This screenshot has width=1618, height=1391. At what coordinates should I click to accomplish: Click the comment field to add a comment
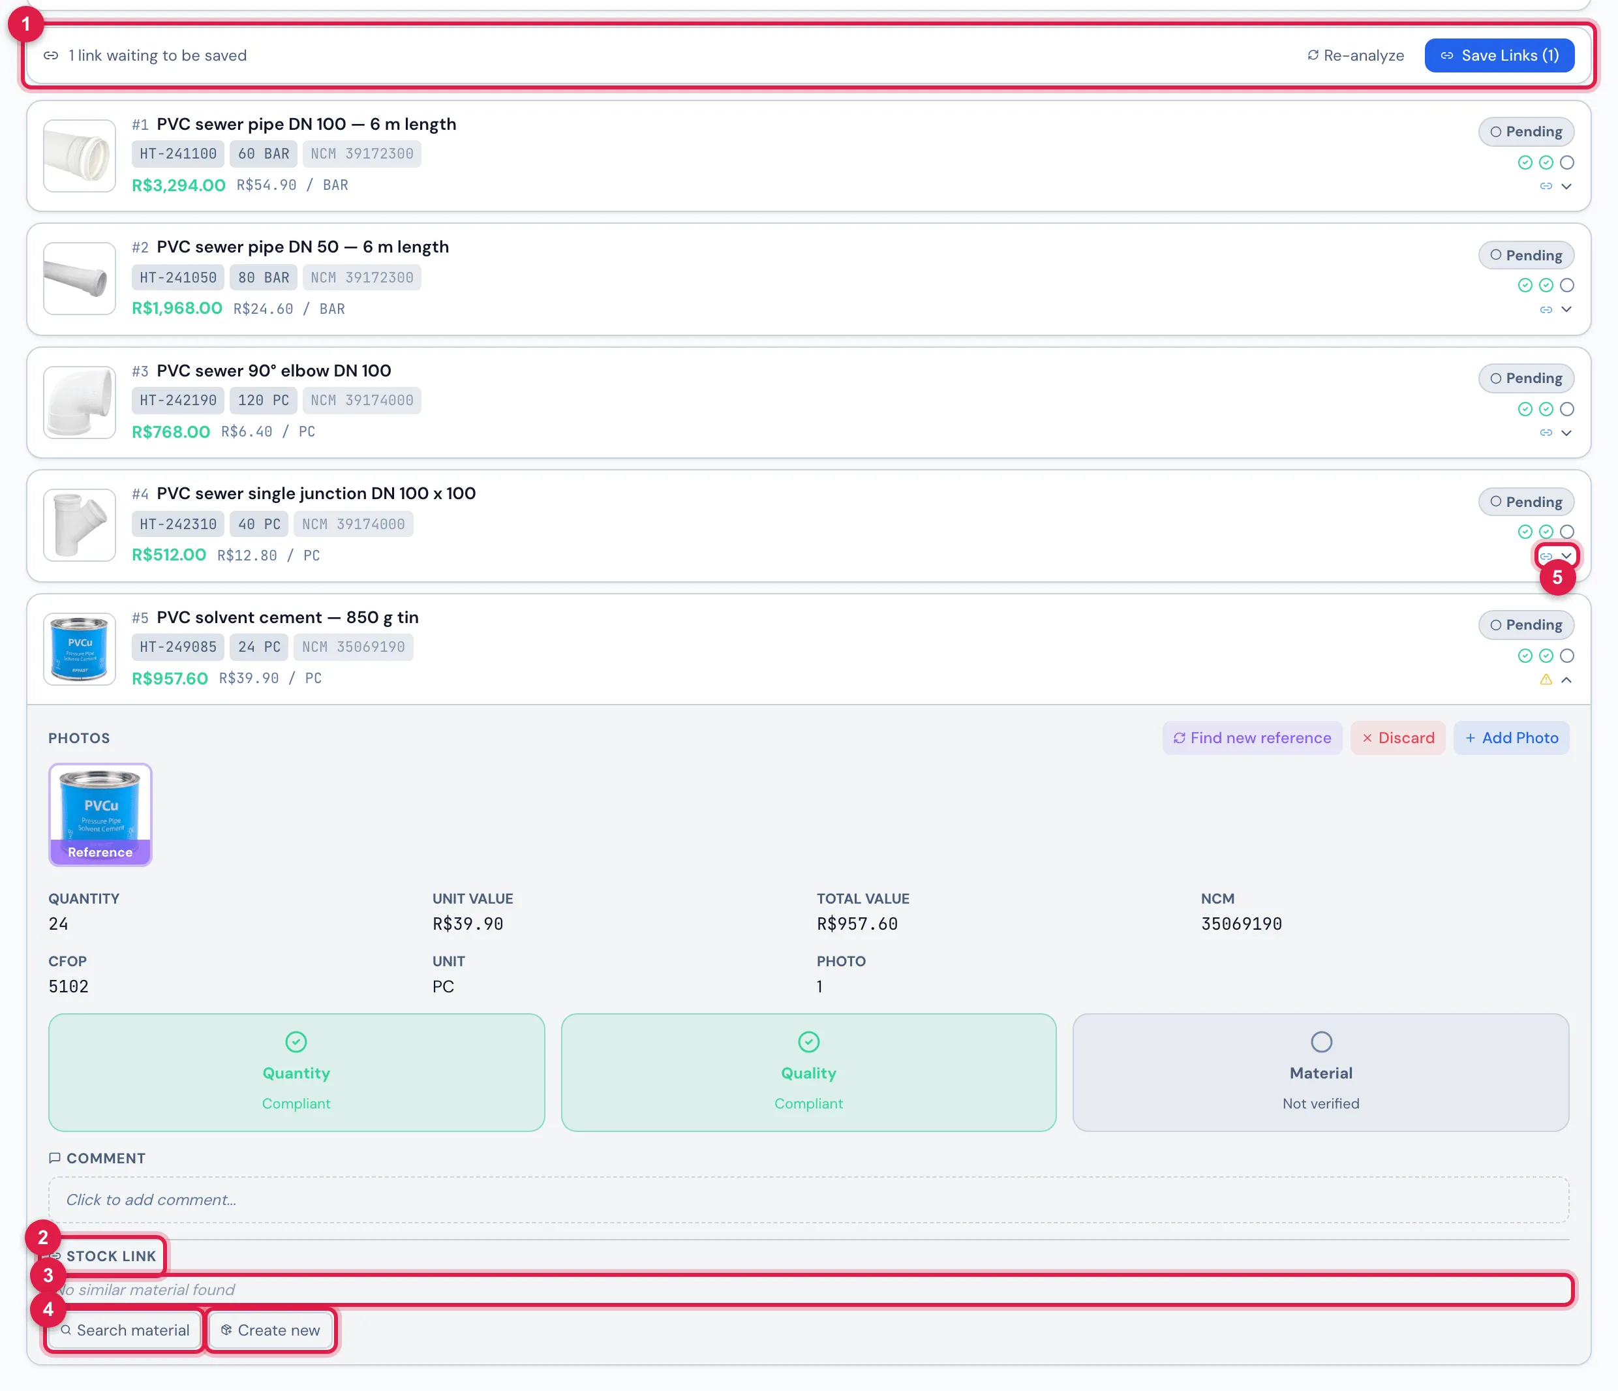808,1200
